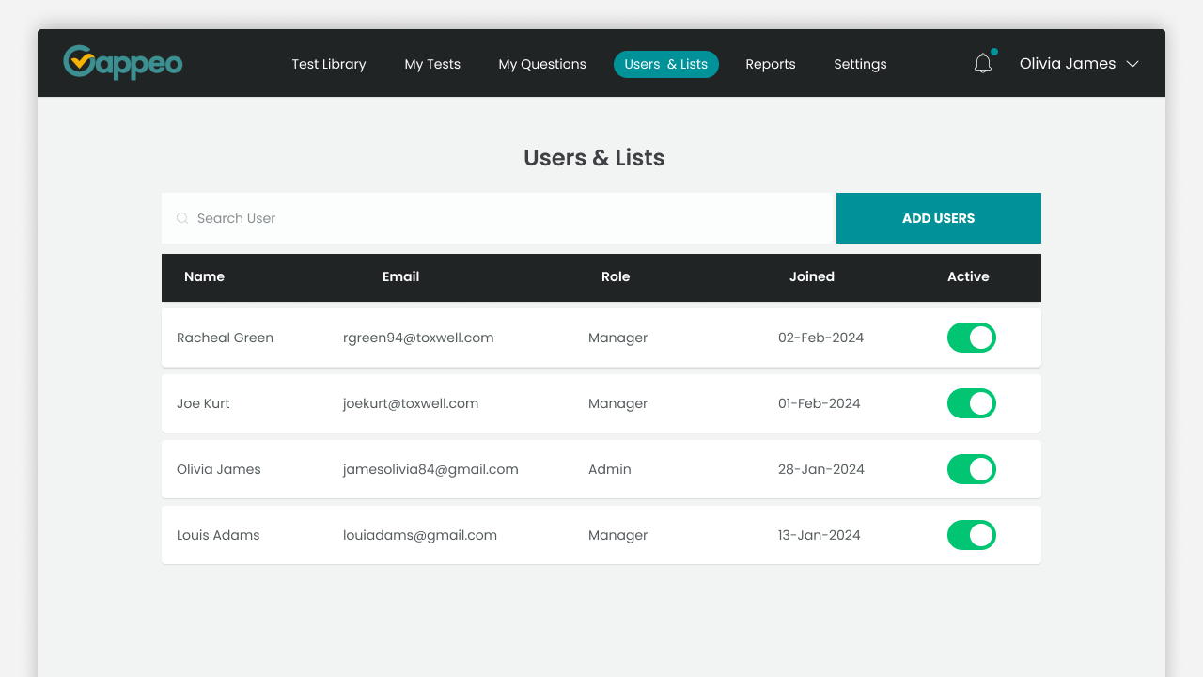The image size is (1203, 677).
Task: Click the Gappeo logo
Action: point(122,62)
